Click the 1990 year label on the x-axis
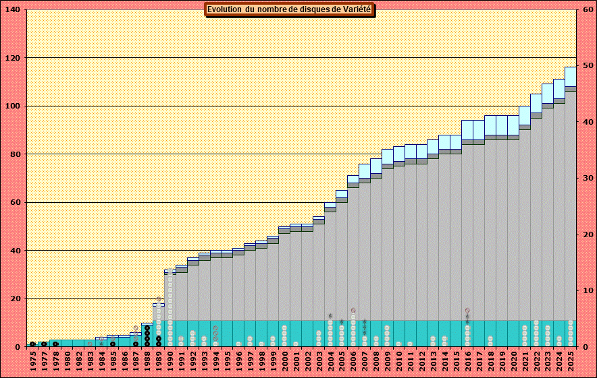Image resolution: width=597 pixels, height=378 pixels. [x=170, y=362]
